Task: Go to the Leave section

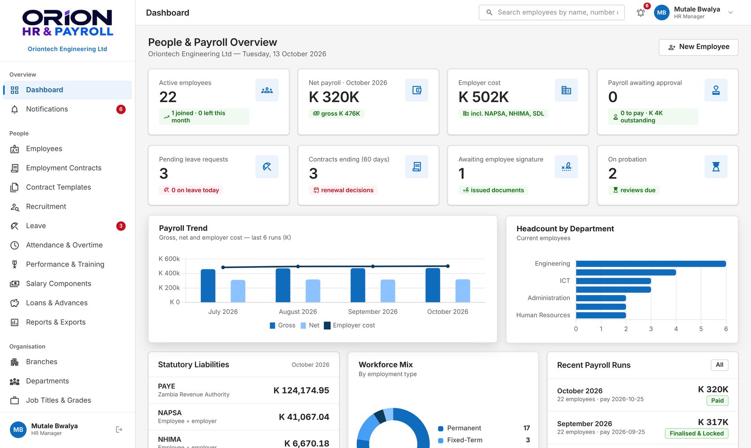Action: [68, 226]
